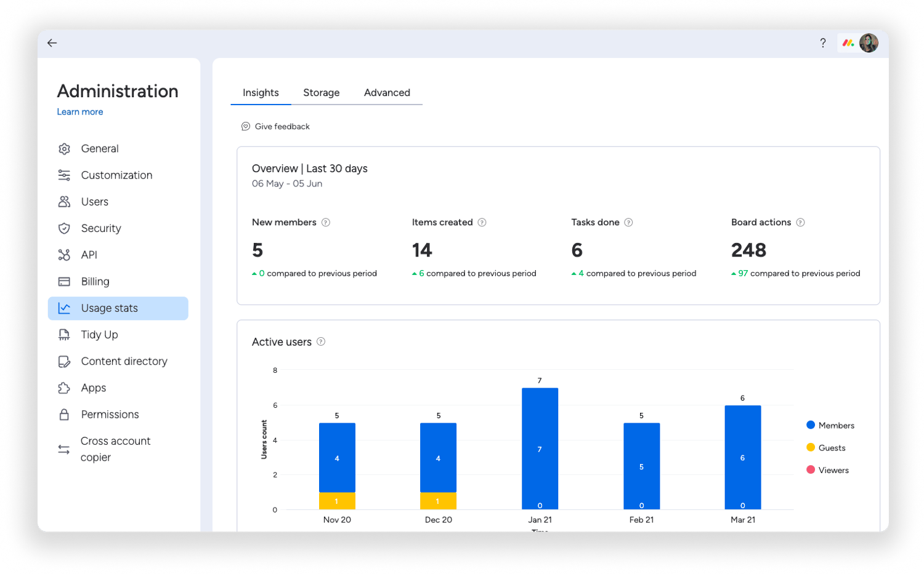This screenshot has width=924, height=574.
Task: Click the info icon beside Active users
Action: point(321,342)
